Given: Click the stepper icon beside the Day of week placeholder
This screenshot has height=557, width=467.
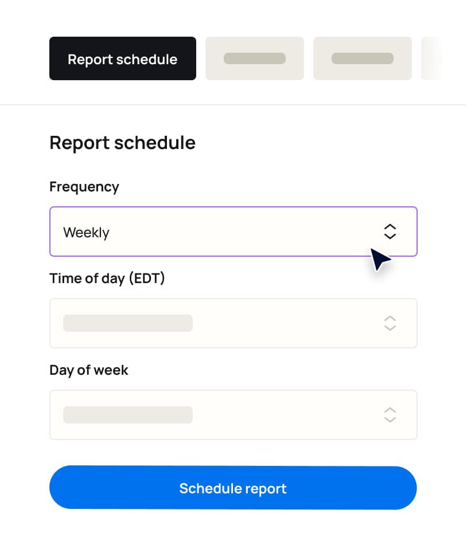Looking at the screenshot, I should click(390, 415).
